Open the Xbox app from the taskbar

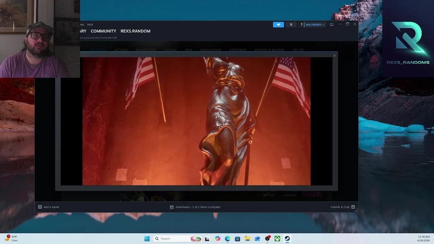[277, 239]
